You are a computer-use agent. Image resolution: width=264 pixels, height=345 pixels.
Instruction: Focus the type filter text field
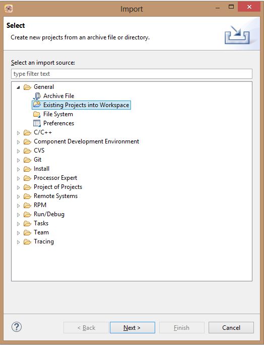pos(131,74)
